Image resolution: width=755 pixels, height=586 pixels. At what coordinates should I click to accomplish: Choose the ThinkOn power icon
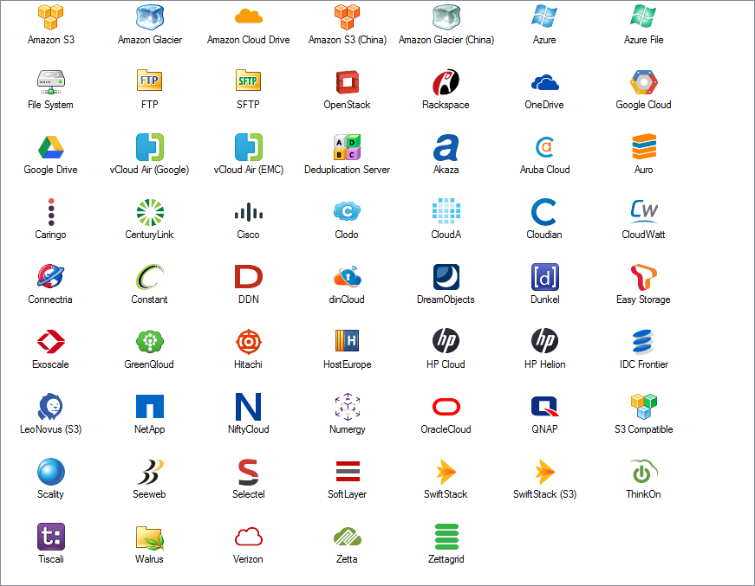[644, 471]
